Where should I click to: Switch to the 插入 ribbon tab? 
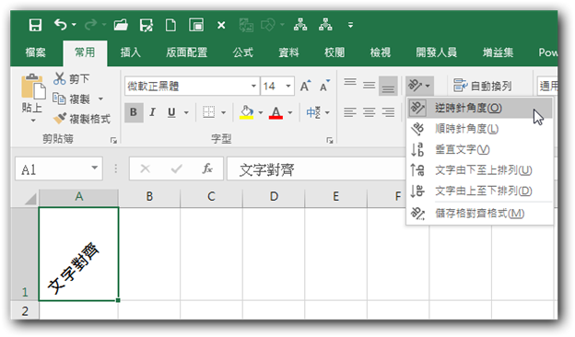tap(131, 52)
